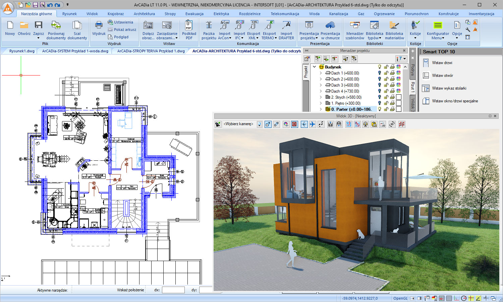This screenshot has width=503, height=302.
Task: Open Podkład PDF tool
Action: (x=189, y=26)
